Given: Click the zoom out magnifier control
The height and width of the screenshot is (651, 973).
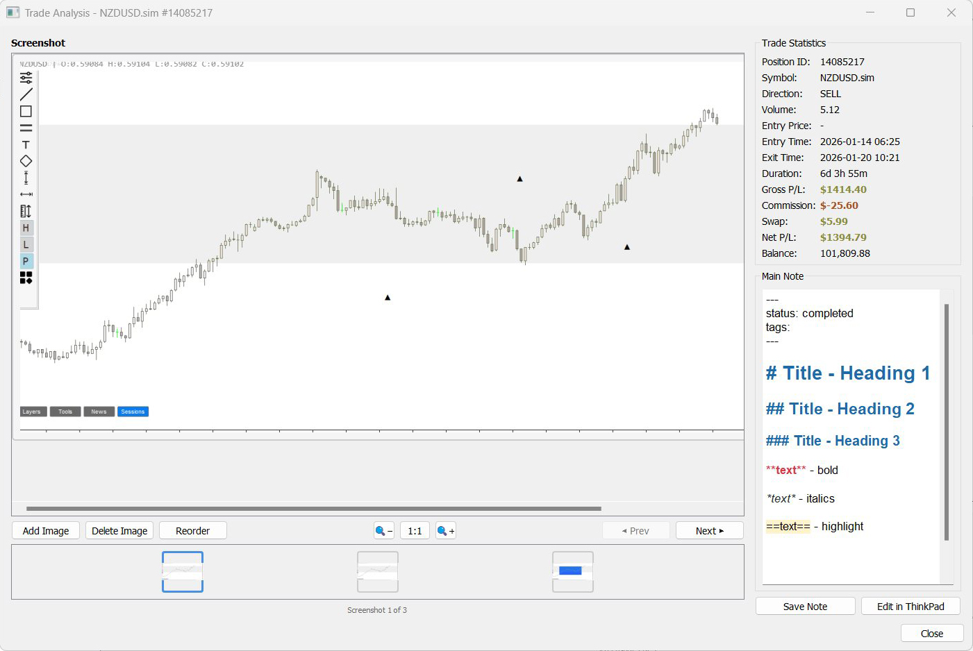Looking at the screenshot, I should coord(383,530).
